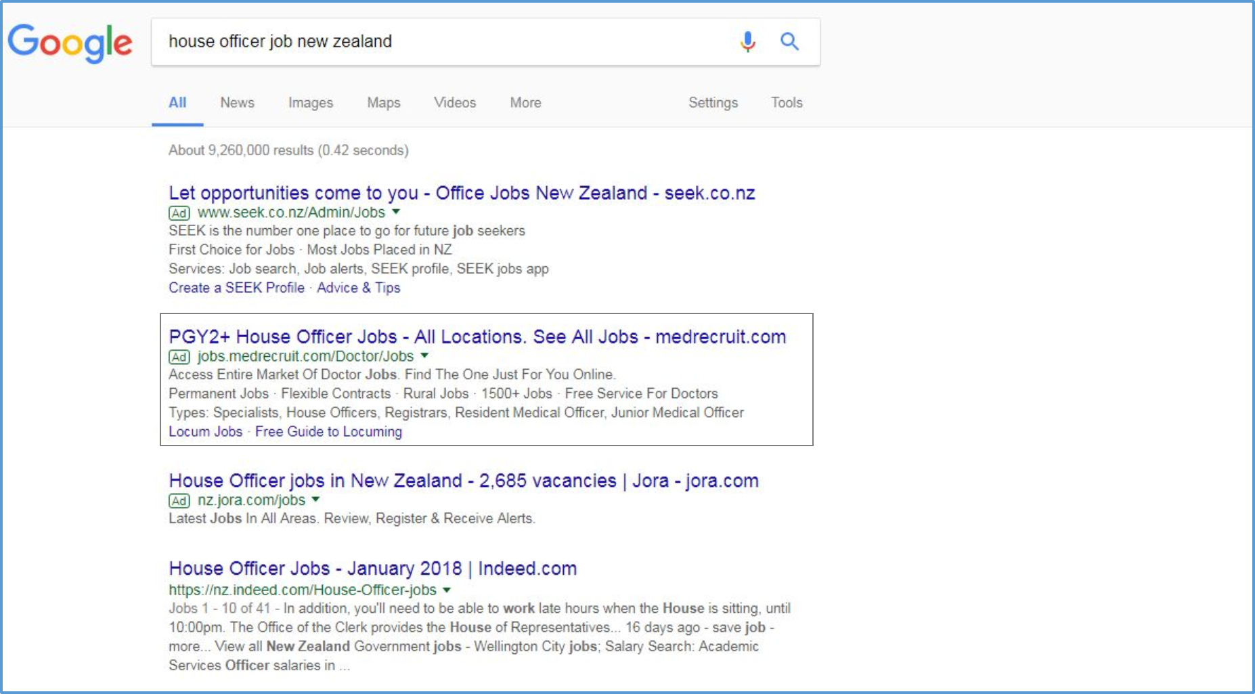Click the Ad badge beside www.seek.co.nz
This screenshot has width=1255, height=694.
click(179, 213)
